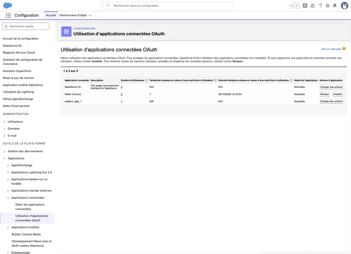The height and width of the screenshot is (254, 351).
Task: Open the App Launcher dots grid
Action: [8, 16]
